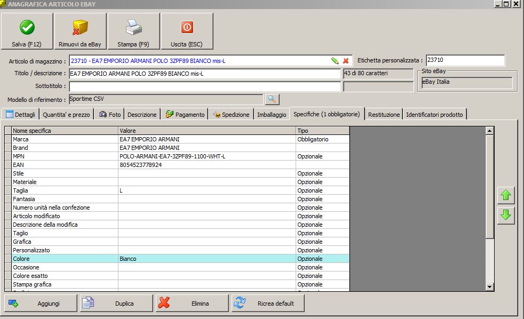Viewport: 524px width, 319px height.
Task: Click Nome specifica column header
Action: [65, 131]
